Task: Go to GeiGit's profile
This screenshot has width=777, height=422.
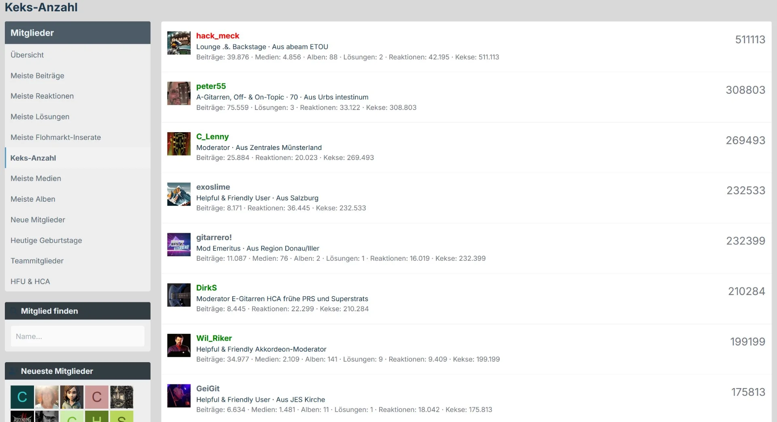Action: (x=208, y=388)
